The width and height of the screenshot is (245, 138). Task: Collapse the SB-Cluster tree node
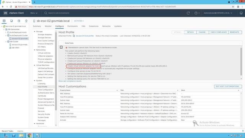6,42
